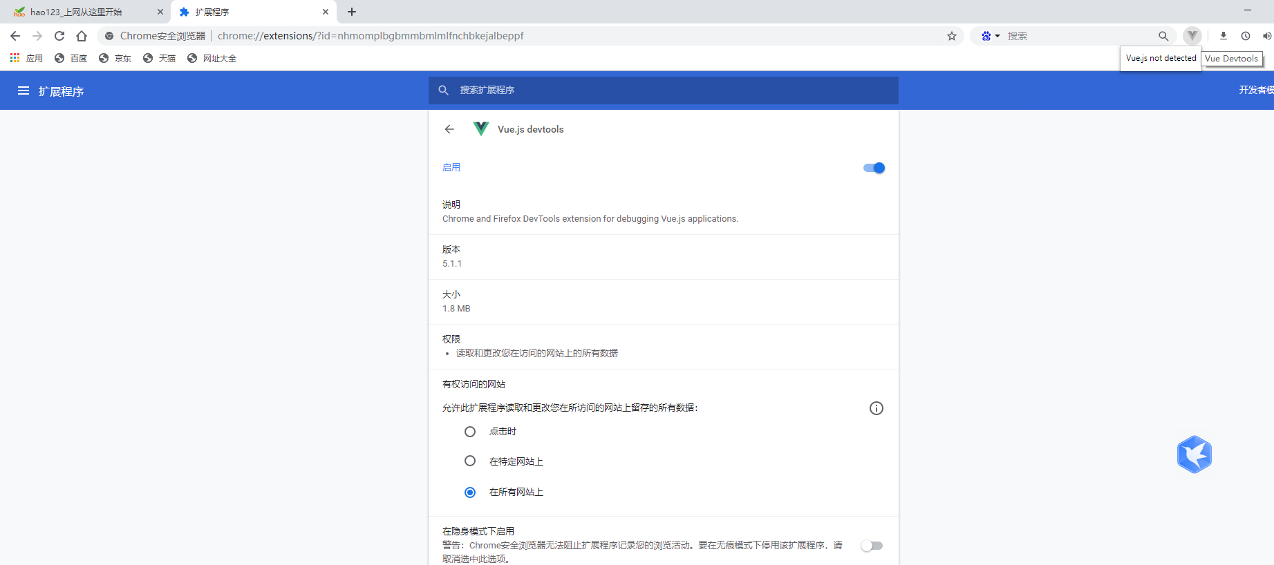Open the 网址大全 bookmark
The image size is (1274, 565).
pyautogui.click(x=212, y=58)
